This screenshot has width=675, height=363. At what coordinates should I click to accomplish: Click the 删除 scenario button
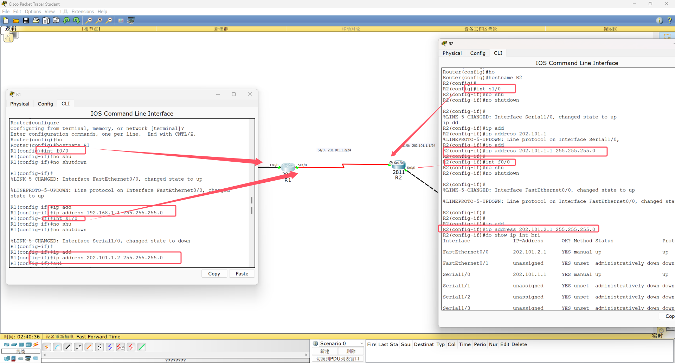(x=351, y=351)
